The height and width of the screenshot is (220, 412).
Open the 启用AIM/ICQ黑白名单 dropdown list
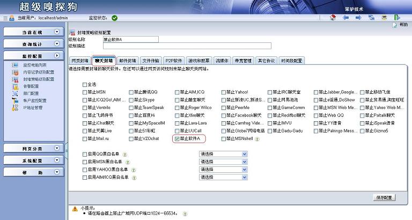(x=223, y=177)
